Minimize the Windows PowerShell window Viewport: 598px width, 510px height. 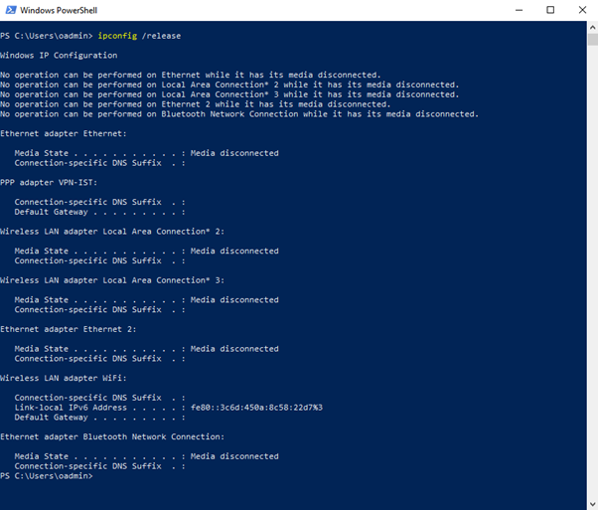(519, 10)
